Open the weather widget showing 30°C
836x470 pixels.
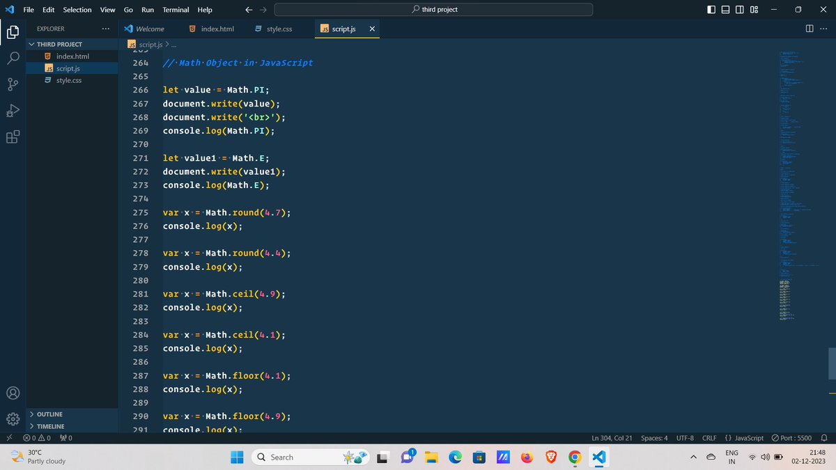click(38, 457)
